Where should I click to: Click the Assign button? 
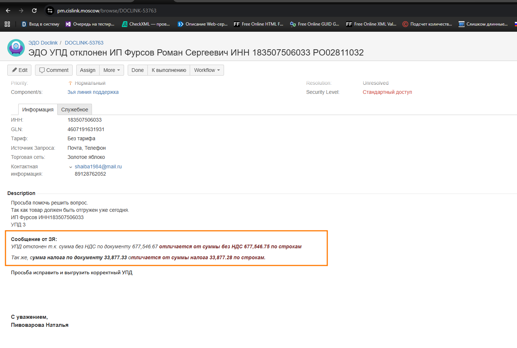coord(88,70)
